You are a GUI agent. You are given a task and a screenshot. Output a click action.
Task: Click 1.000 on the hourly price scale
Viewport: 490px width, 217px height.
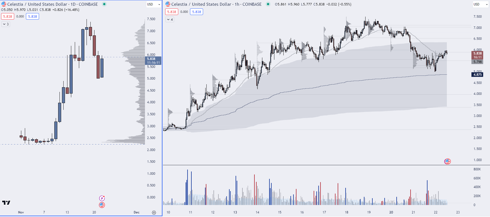[477, 160]
